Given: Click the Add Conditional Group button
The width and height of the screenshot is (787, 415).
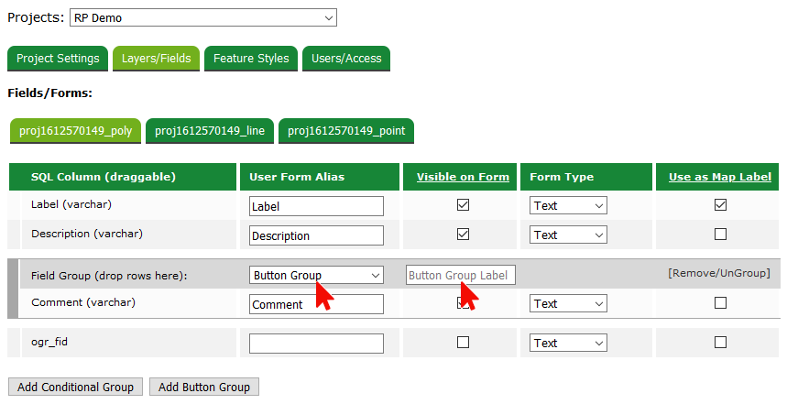Looking at the screenshot, I should tap(76, 388).
